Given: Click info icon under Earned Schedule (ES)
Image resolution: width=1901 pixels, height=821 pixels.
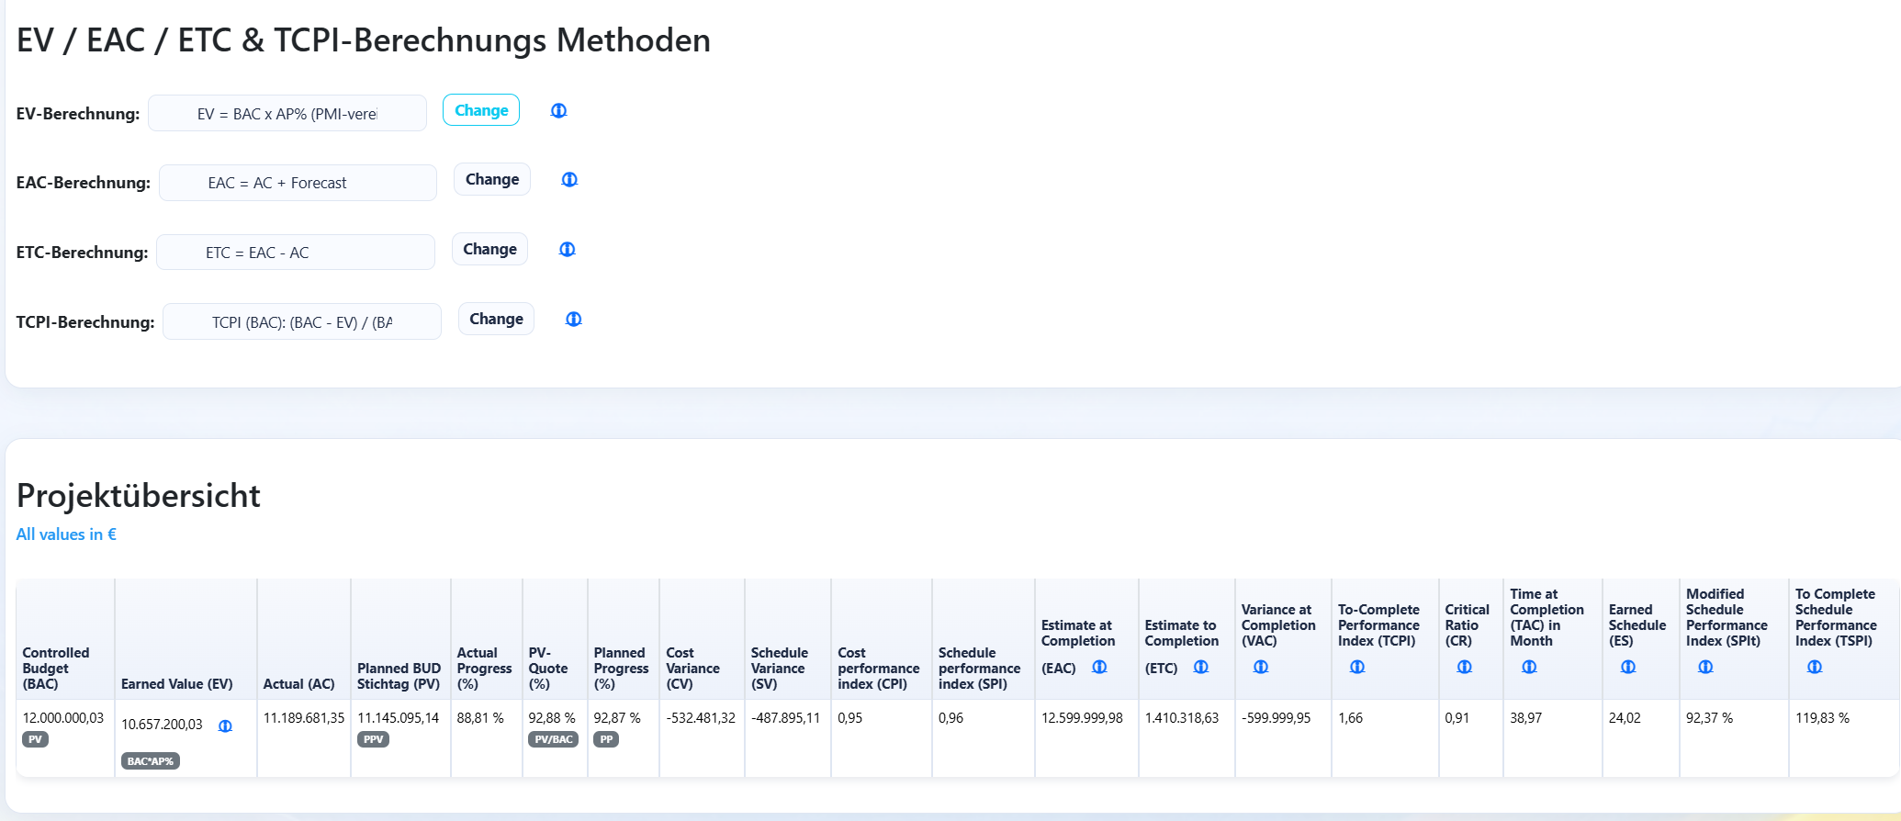Looking at the screenshot, I should (1628, 667).
